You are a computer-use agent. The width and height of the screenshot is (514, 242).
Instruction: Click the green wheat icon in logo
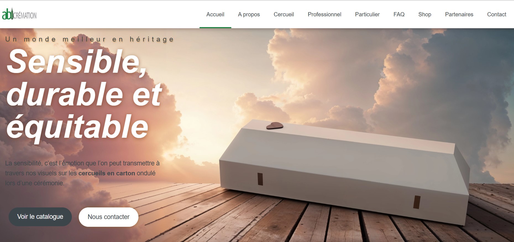12,14
